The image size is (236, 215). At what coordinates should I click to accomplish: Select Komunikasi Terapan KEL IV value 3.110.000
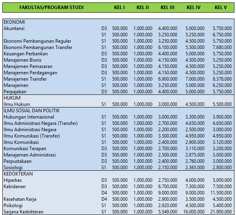click(x=195, y=149)
